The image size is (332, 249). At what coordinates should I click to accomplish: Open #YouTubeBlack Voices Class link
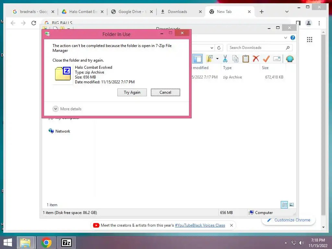200,225
